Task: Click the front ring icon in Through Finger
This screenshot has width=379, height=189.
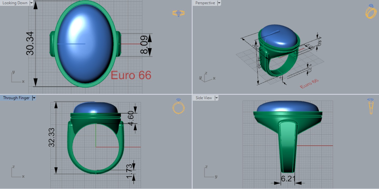Action: click(178, 106)
